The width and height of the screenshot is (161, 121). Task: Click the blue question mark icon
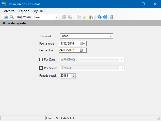[105, 17]
